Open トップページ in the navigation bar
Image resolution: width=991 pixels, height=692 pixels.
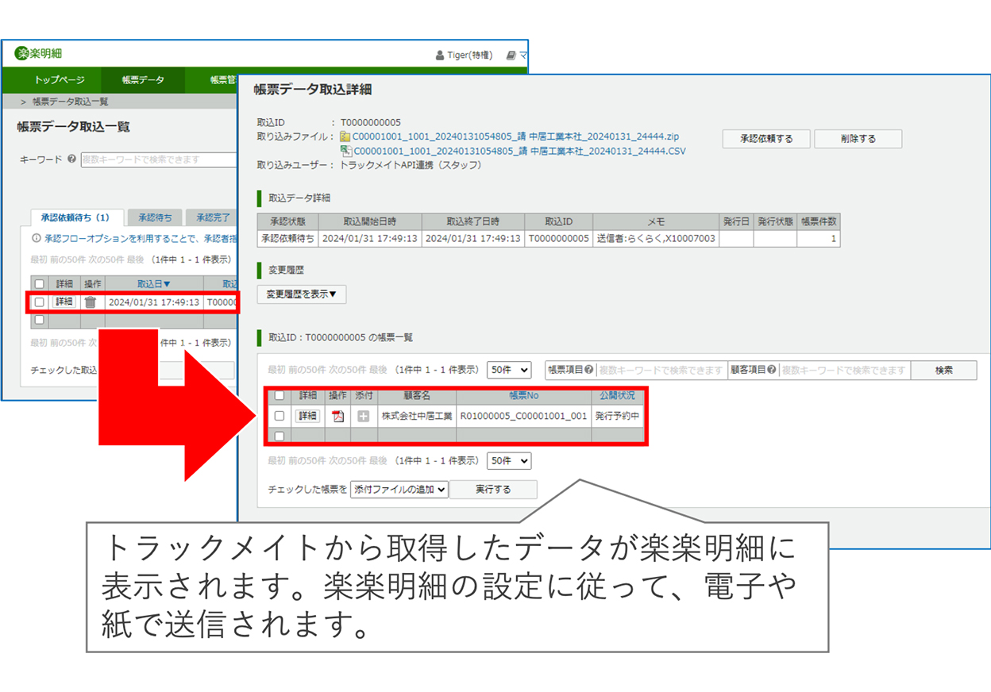pos(59,80)
